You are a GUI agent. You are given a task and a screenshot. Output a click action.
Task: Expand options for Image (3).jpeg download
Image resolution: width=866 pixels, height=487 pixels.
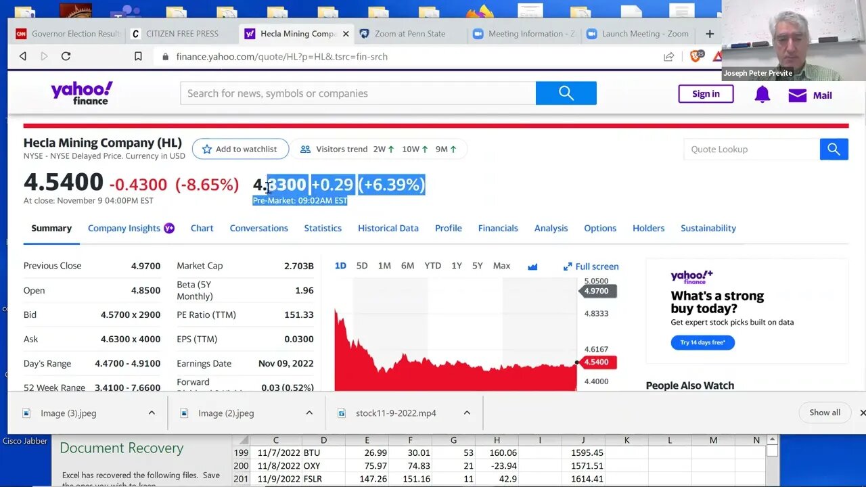pos(152,413)
